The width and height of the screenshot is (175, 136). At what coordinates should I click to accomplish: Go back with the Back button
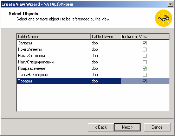[101, 127]
